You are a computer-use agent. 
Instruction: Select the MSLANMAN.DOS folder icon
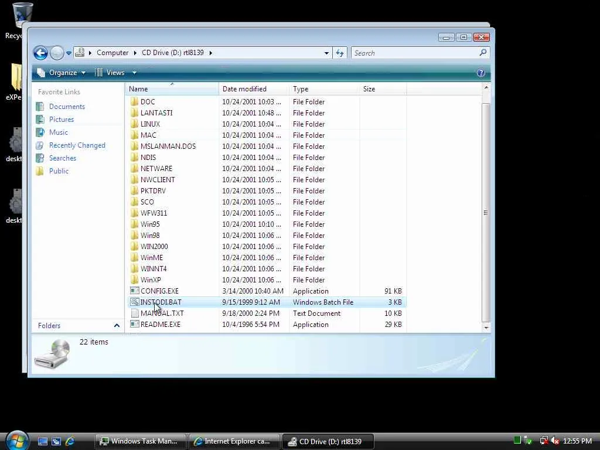click(134, 146)
